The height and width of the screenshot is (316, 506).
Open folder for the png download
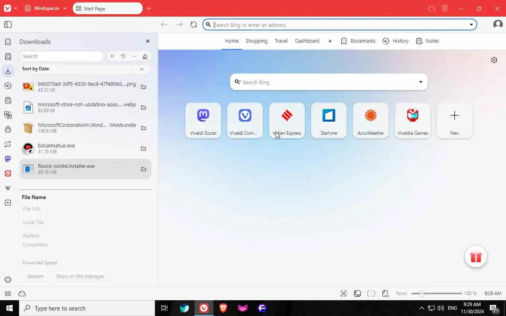point(143,87)
